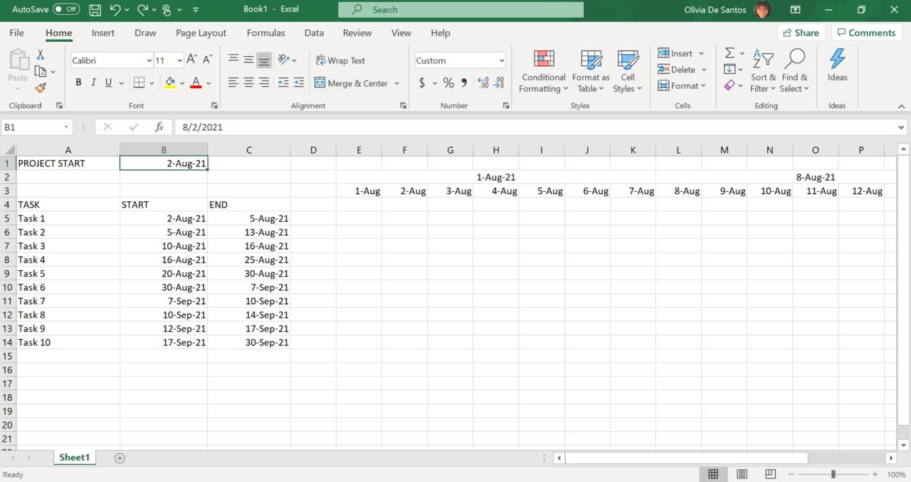Viewport: 911px width, 482px height.
Task: Click the Cut scissors icon
Action: point(41,55)
